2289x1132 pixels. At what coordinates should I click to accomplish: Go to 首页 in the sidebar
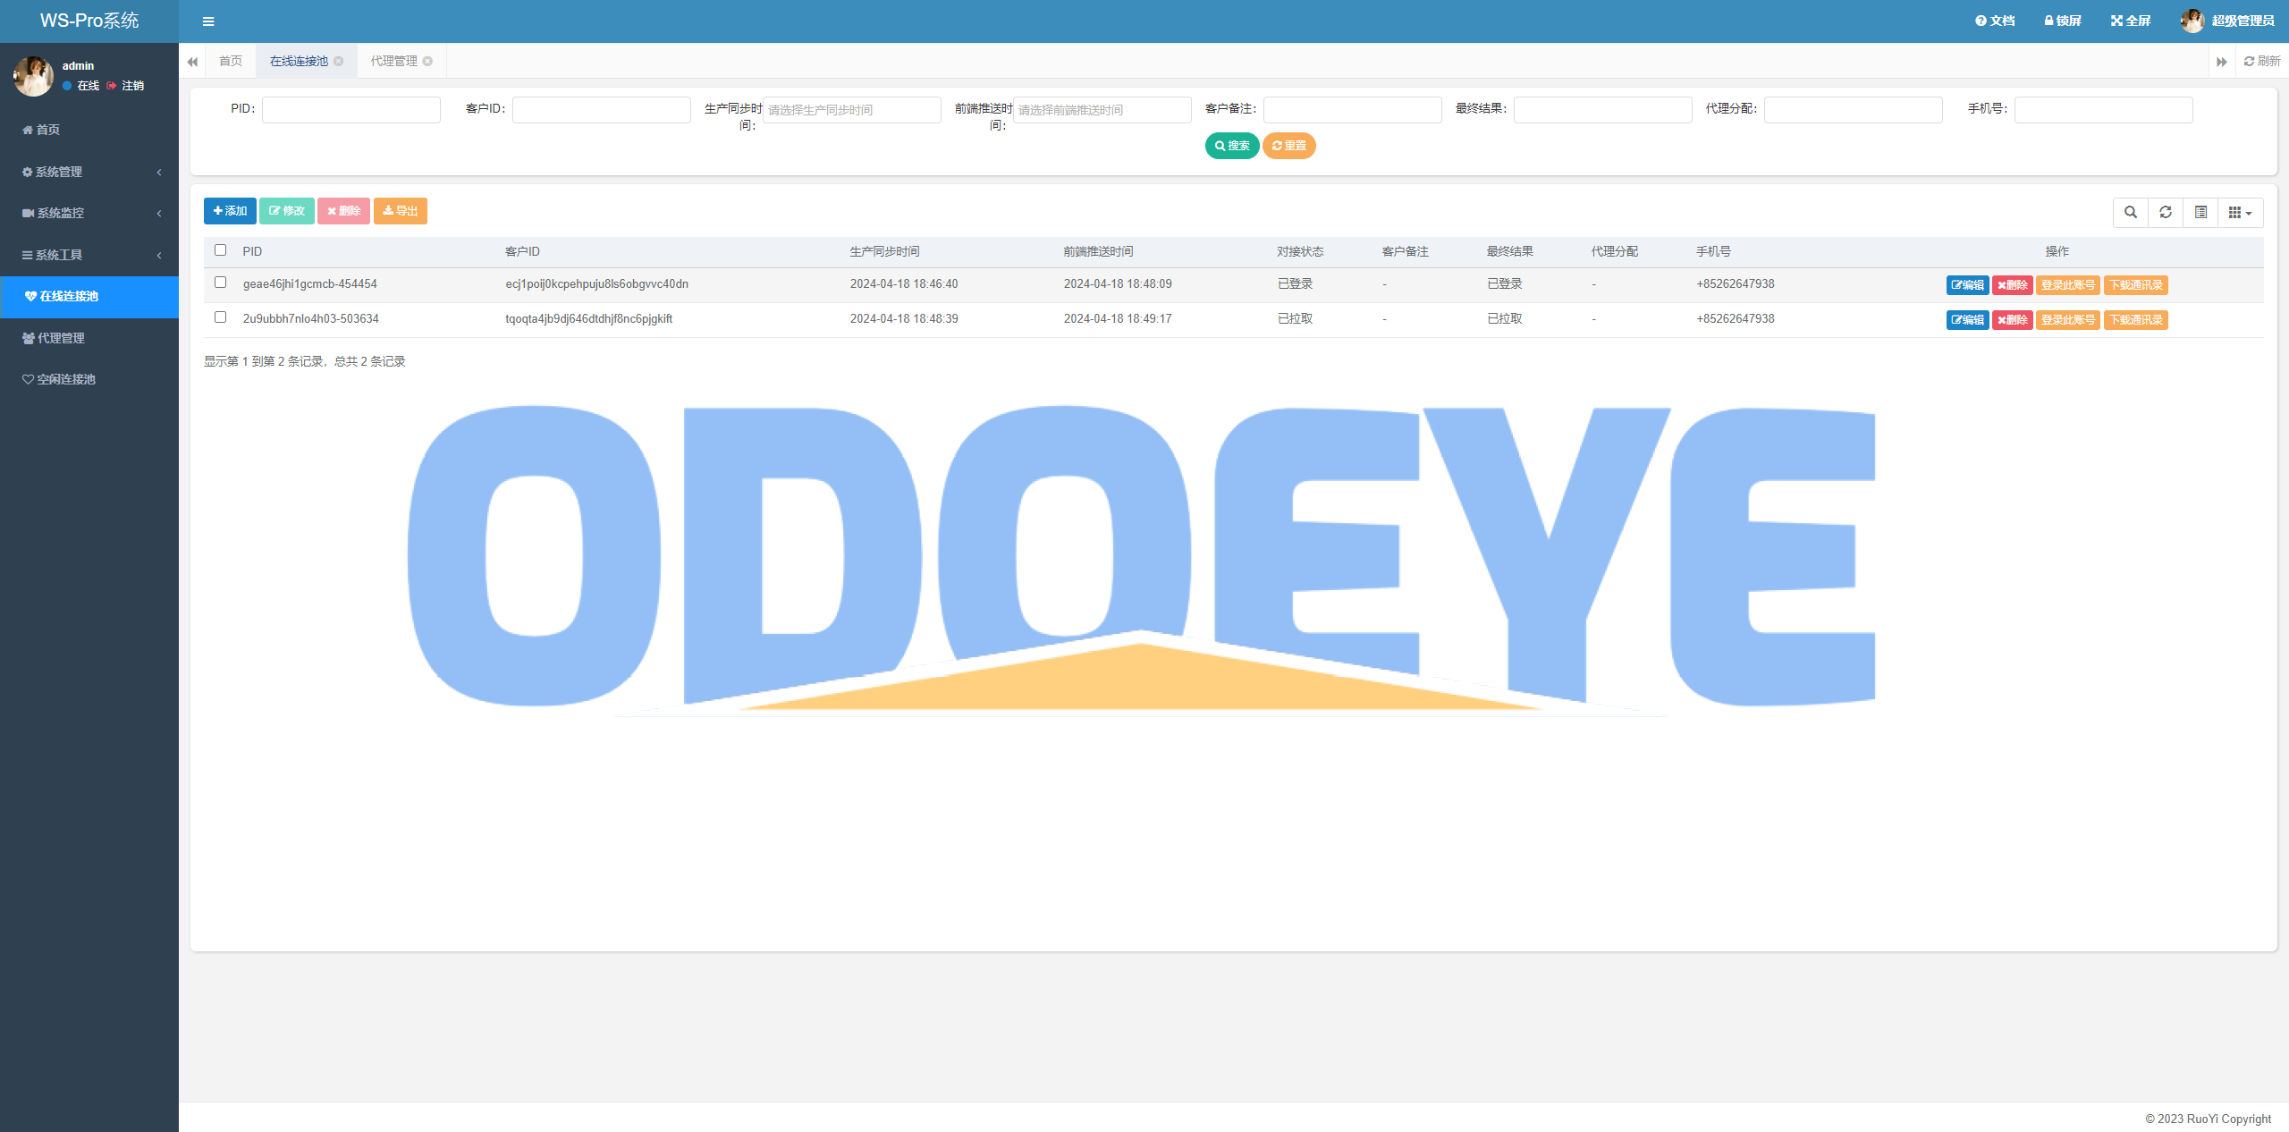coord(89,130)
